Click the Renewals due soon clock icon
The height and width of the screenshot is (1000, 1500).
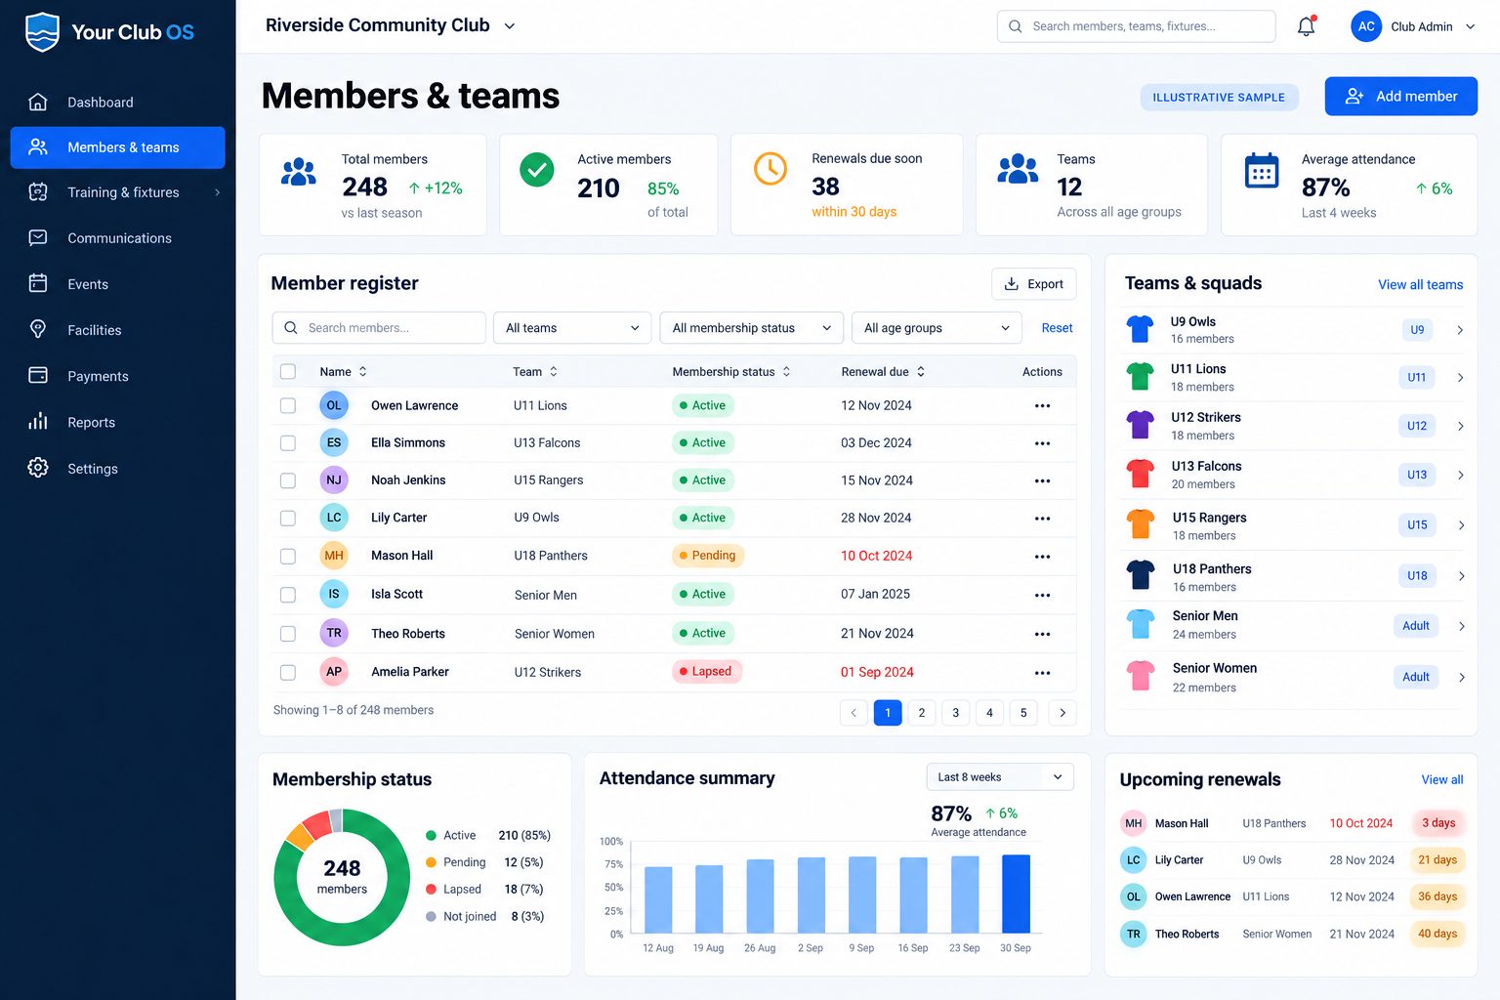(x=771, y=169)
